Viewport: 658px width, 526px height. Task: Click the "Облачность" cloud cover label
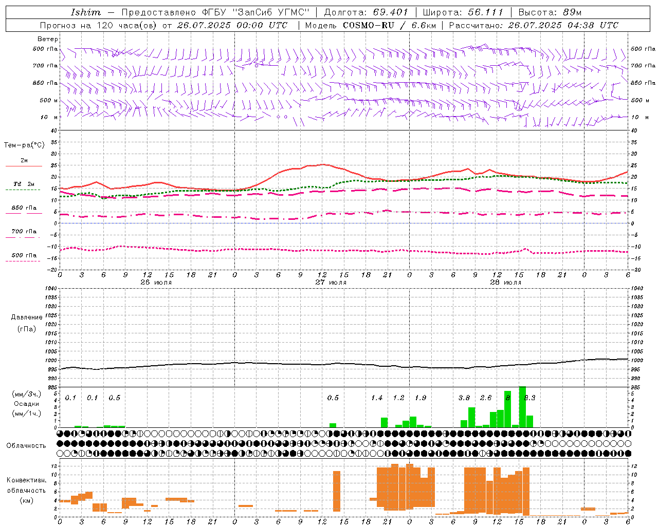pos(26,446)
